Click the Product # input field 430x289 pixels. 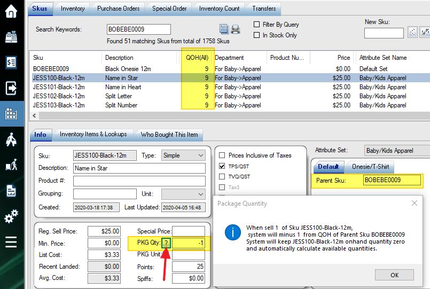(139, 181)
